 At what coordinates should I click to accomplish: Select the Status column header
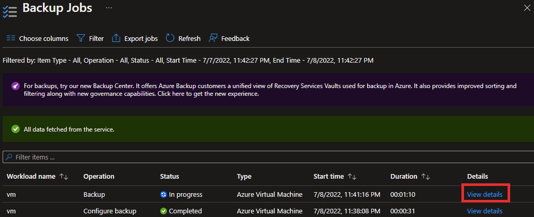point(169,177)
